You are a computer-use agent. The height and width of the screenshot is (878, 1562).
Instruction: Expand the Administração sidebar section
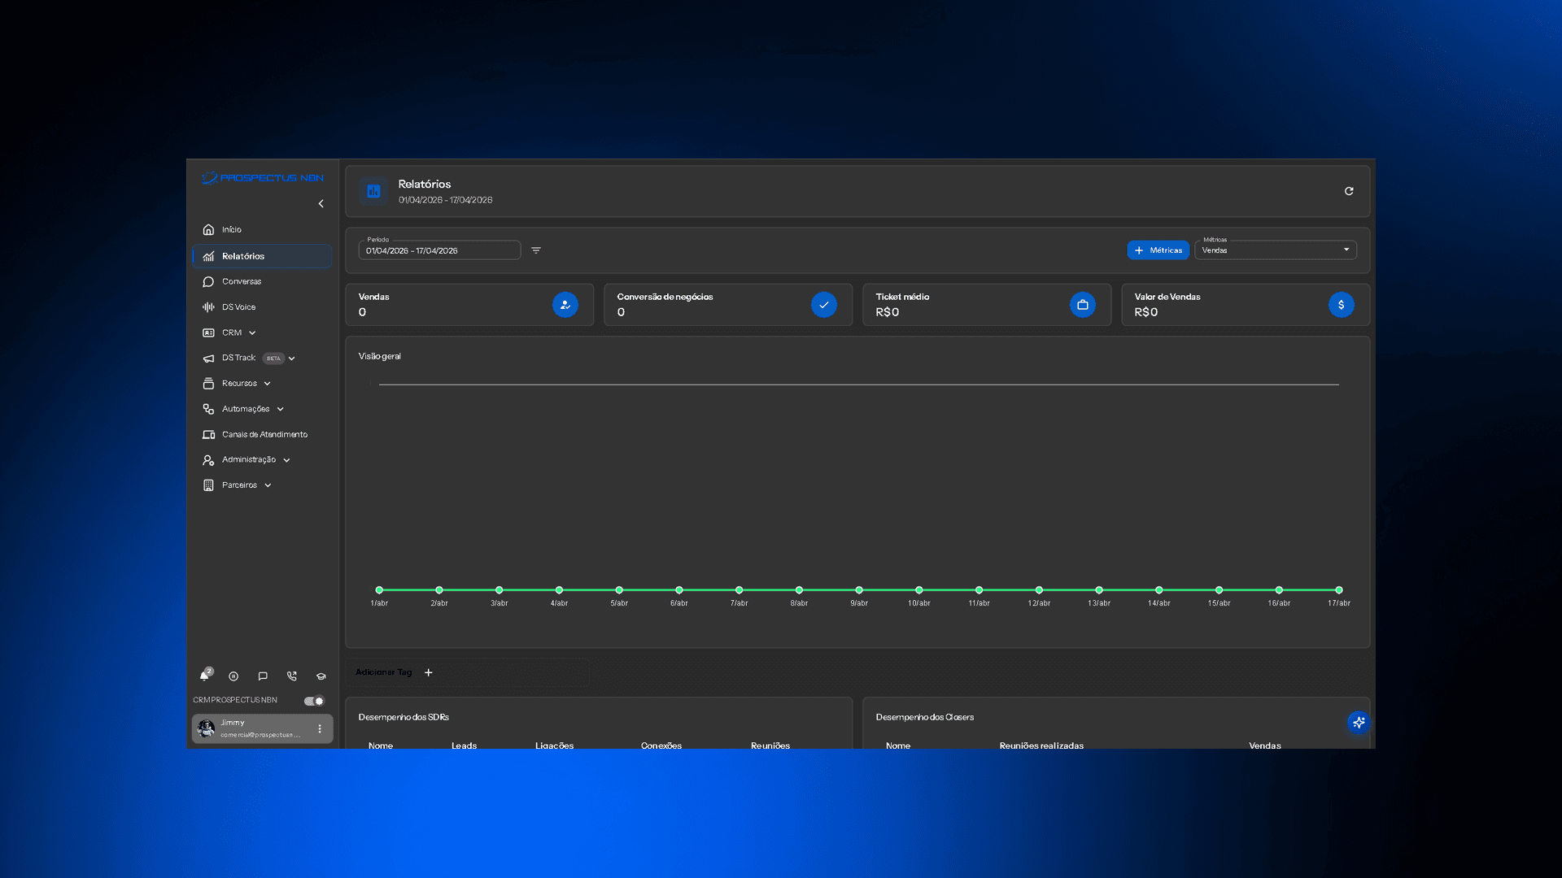[x=249, y=460]
